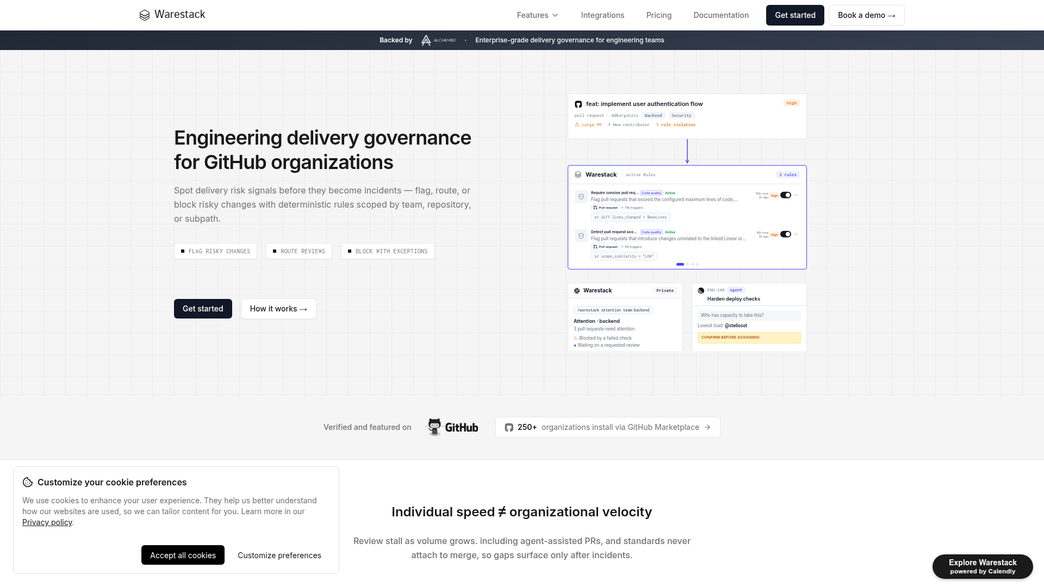Click the Backend label on the pull request card
1044x587 pixels.
654,115
